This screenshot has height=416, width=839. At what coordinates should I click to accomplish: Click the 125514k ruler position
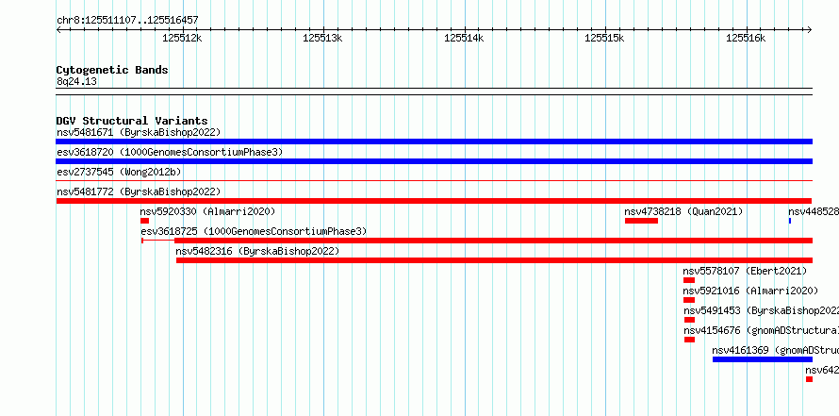coord(464,38)
